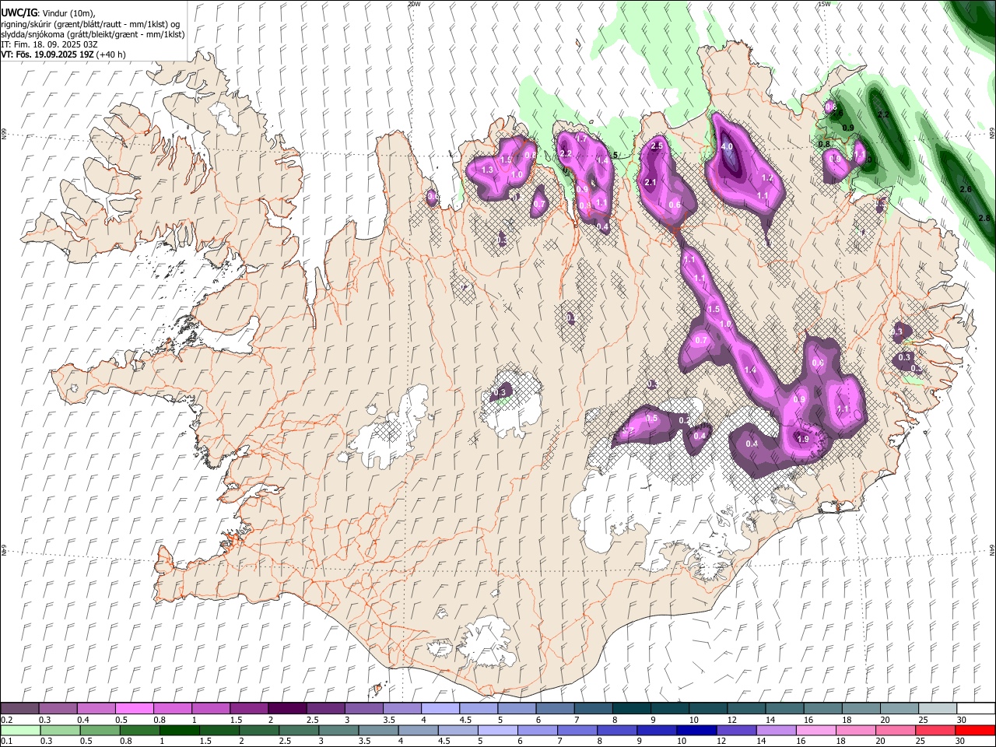Select the white 30 snow scale swatch
The height and width of the screenshot is (747, 996).
click(977, 708)
